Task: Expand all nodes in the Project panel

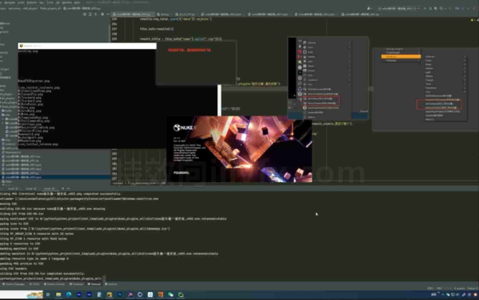Action: [x=90, y=14]
